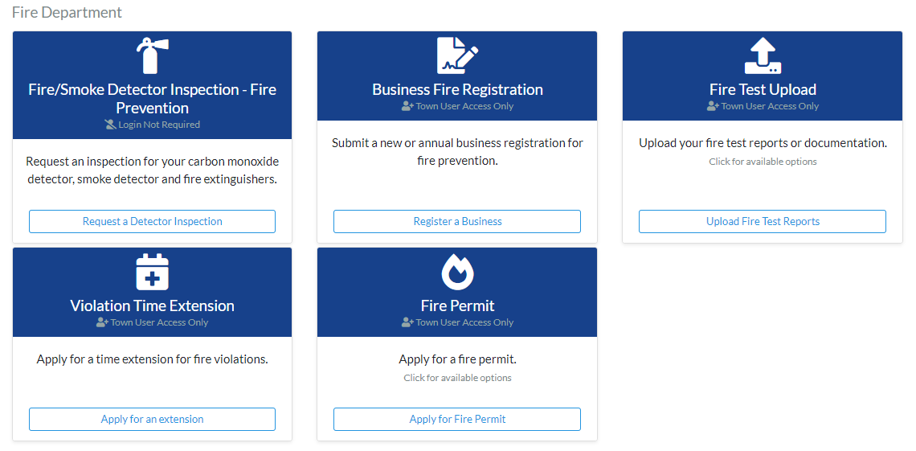Click user-plus icon under Violation Time Extension
916x451 pixels.
[102, 322]
